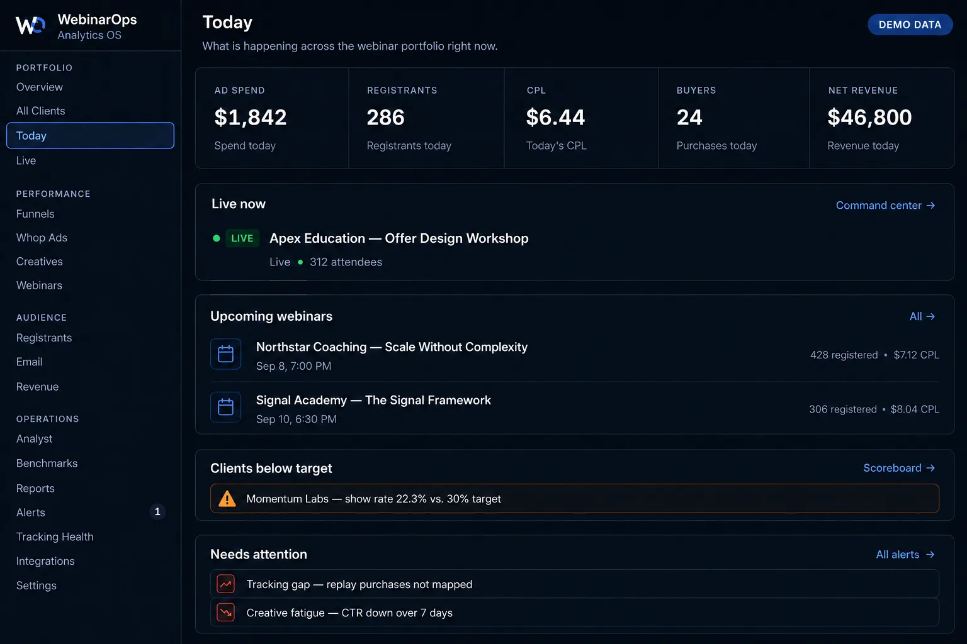Screen dimensions: 967x644
Task: Go to Integrations
Action: (45, 561)
